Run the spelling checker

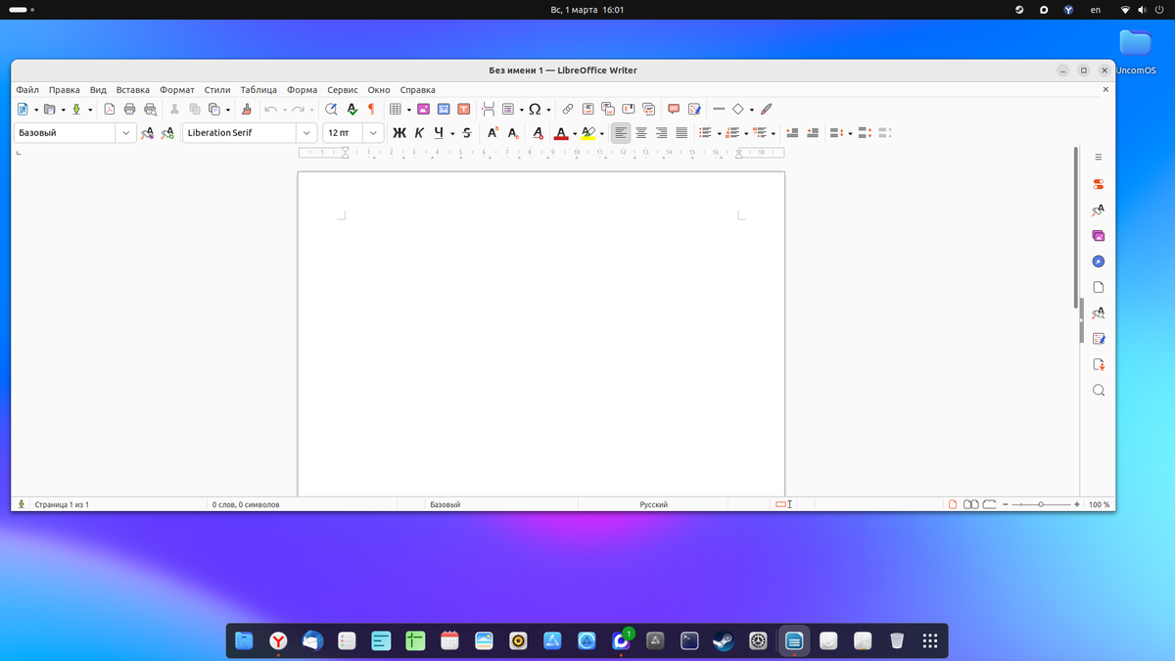(x=352, y=109)
